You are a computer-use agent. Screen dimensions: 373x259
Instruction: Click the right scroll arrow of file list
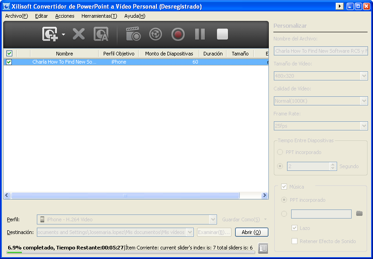[x=264, y=195]
